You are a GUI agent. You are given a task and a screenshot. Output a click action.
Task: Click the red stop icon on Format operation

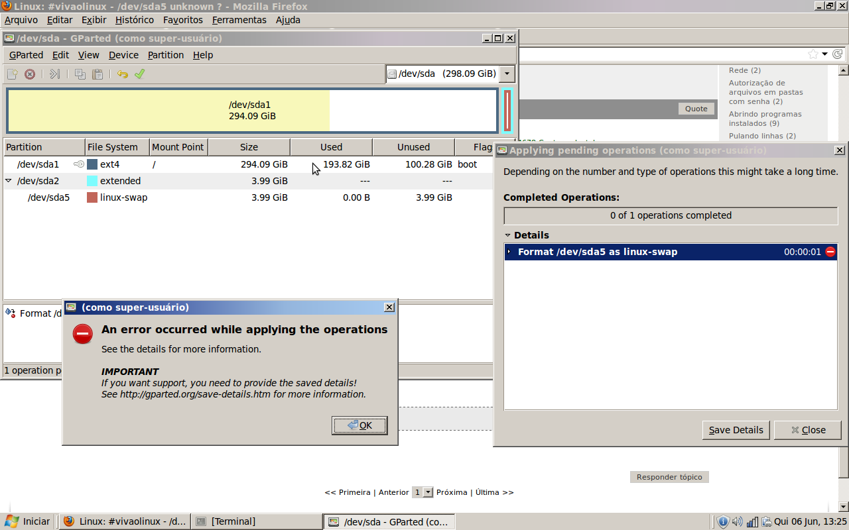830,252
